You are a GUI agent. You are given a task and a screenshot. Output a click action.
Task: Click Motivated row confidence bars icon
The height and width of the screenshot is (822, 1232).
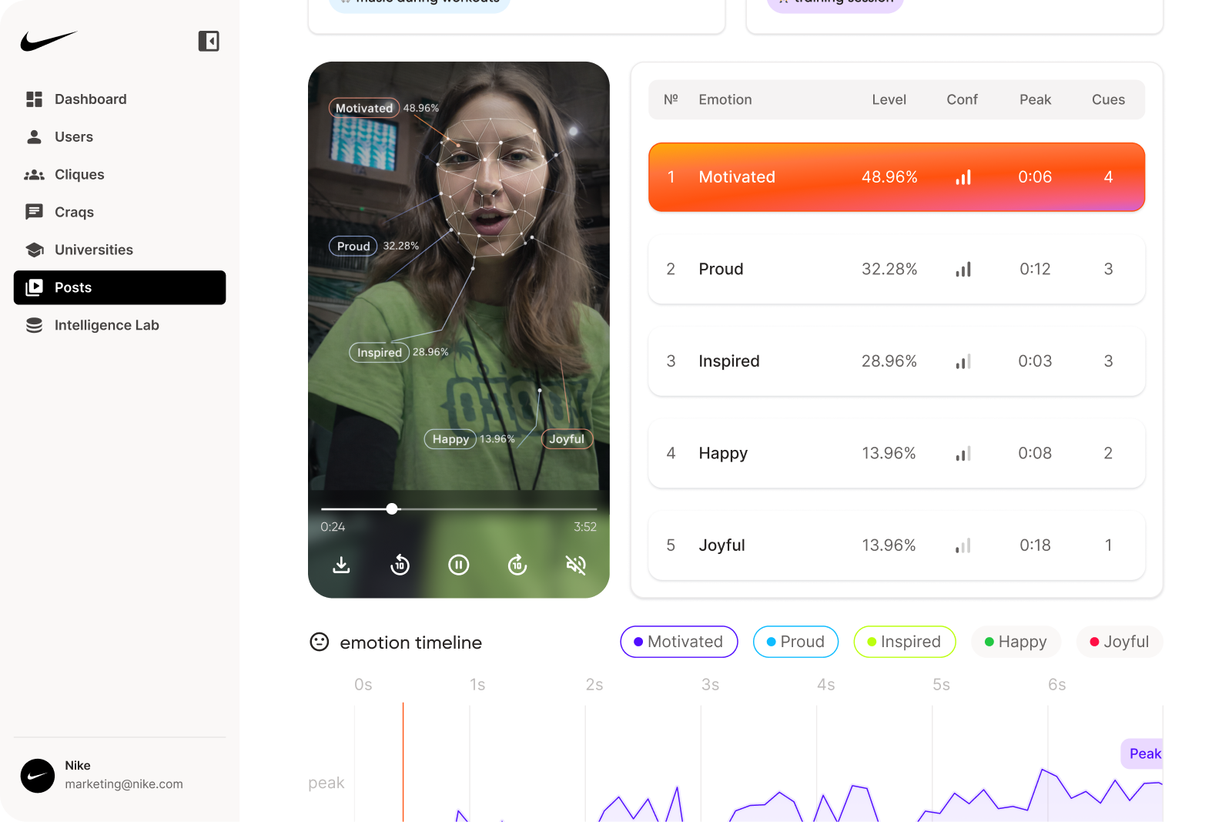[963, 177]
